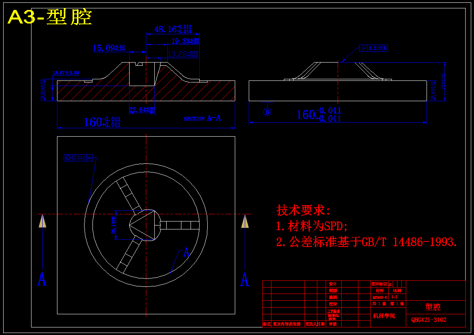The height and width of the screenshot is (335, 474).
Task: Click the 1:1 scale value
Action: [x=394, y=297]
